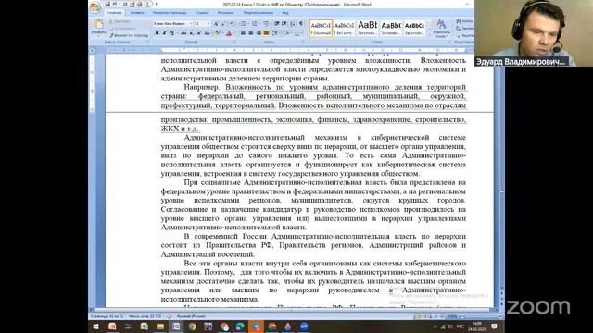Open Paragraph dialog launcher arrow
This screenshot has height=333, width=593.
304,42
